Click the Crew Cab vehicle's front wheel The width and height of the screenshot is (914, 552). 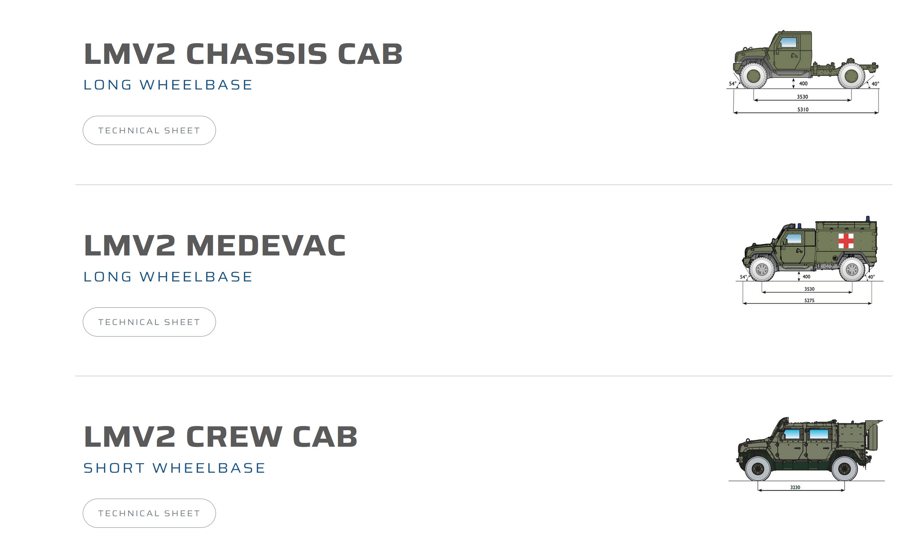[x=758, y=469]
